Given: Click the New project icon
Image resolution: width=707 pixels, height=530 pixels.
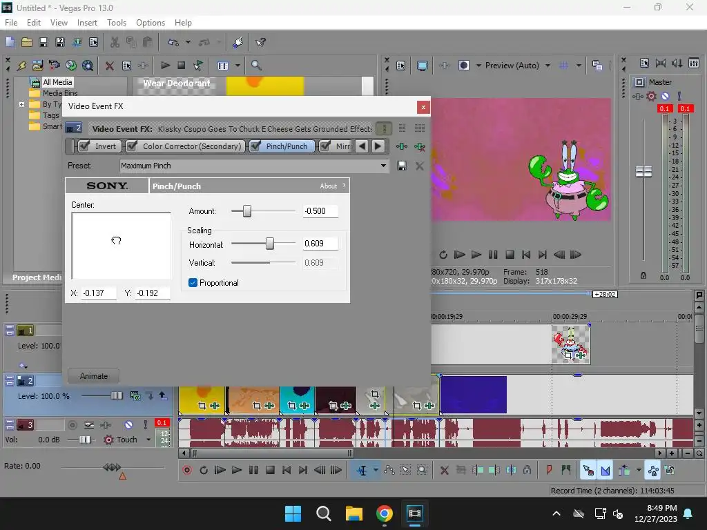Looking at the screenshot, I should tap(10, 42).
